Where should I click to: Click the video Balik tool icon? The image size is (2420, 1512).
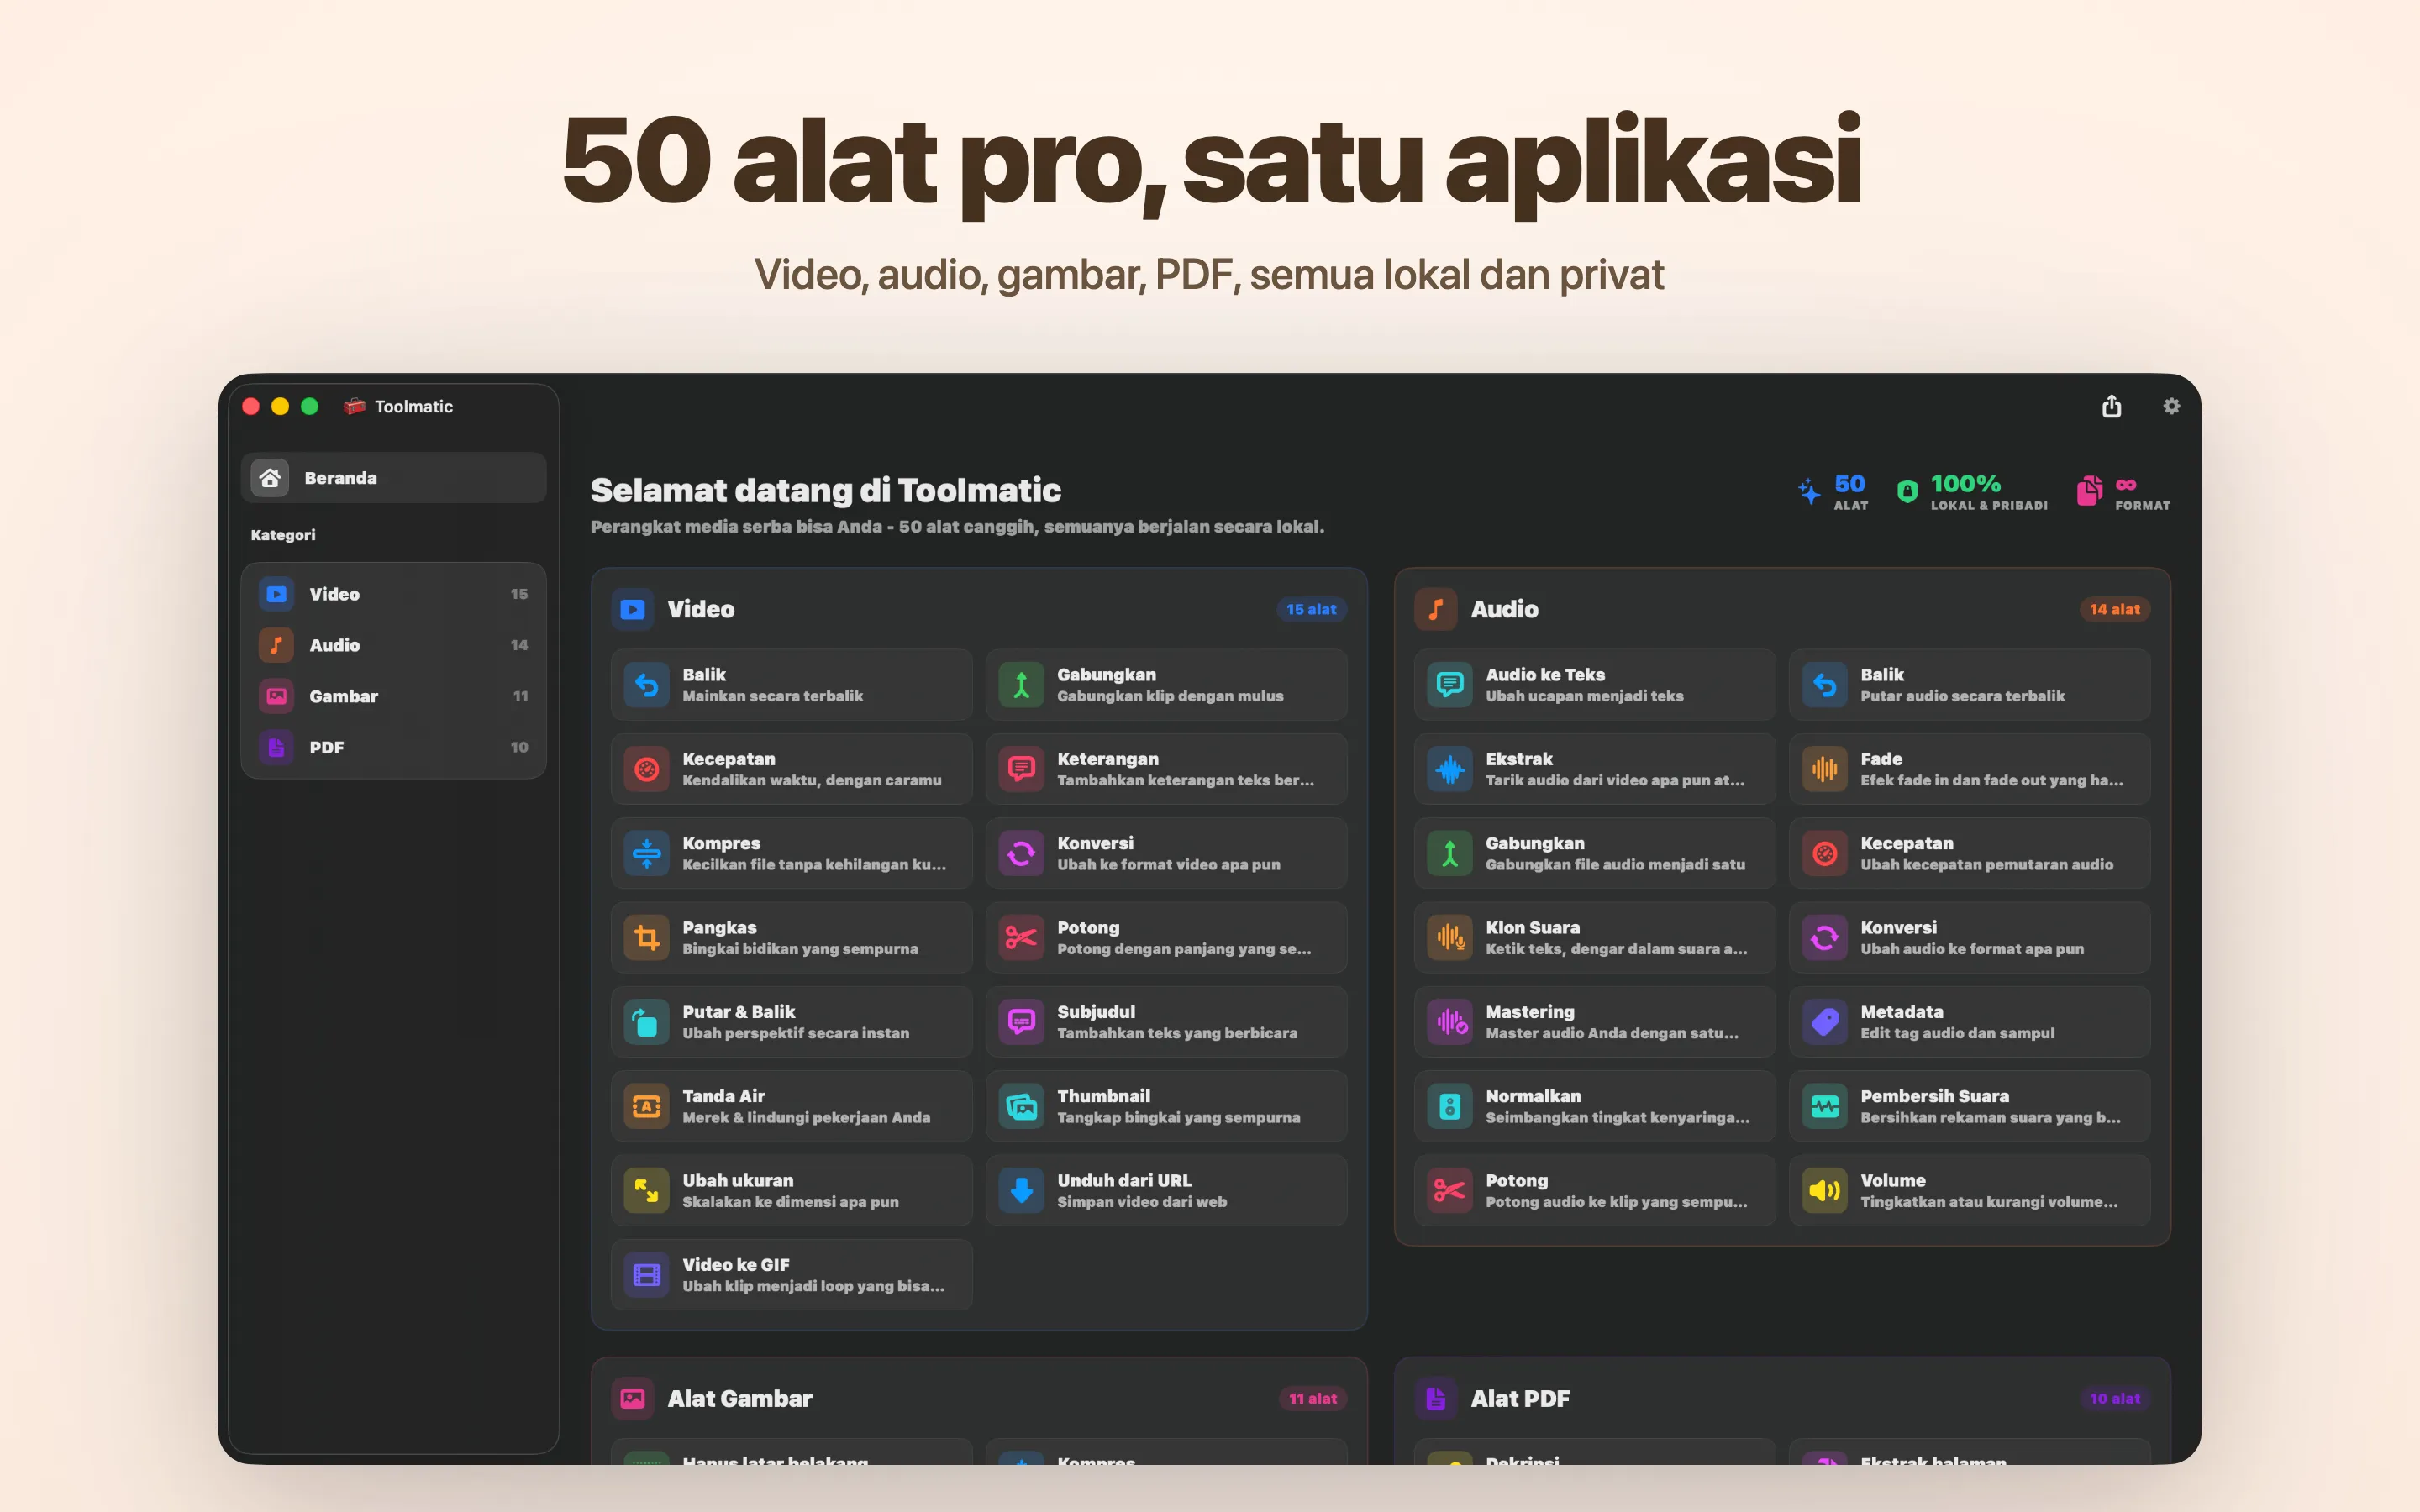(647, 685)
